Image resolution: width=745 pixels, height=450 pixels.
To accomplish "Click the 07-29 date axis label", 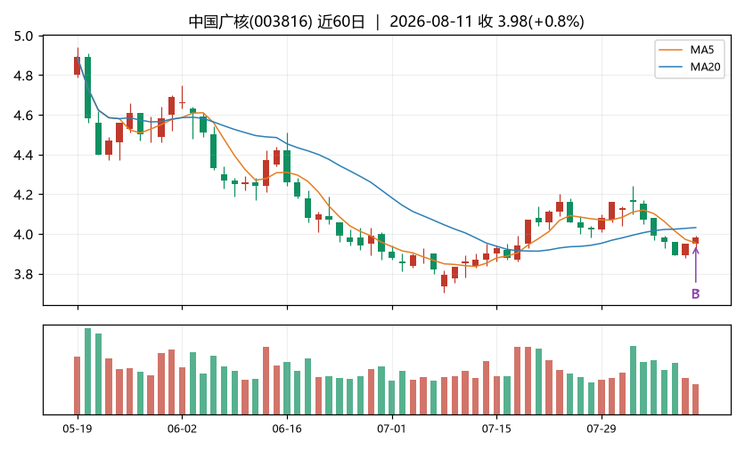I will [602, 430].
